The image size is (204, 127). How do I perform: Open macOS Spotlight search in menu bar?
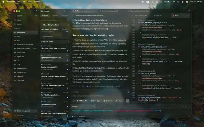(x=178, y=2)
